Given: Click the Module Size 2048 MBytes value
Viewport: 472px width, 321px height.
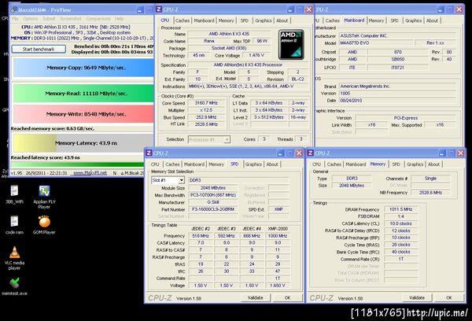Looking at the screenshot, I should pyautogui.click(x=213, y=188).
